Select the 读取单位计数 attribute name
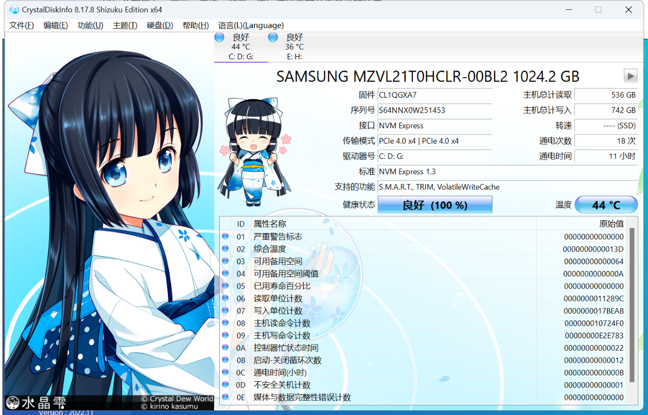This screenshot has height=415, width=648. [278, 298]
